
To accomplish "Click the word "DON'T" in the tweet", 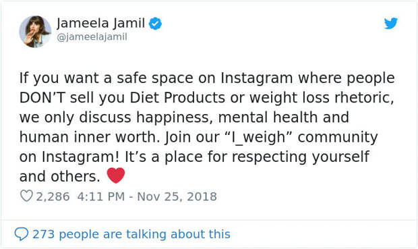I will pos(42,98).
